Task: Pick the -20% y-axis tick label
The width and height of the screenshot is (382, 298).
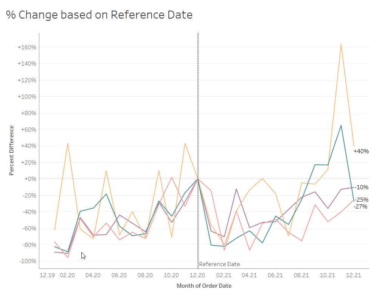Action: (x=29, y=196)
